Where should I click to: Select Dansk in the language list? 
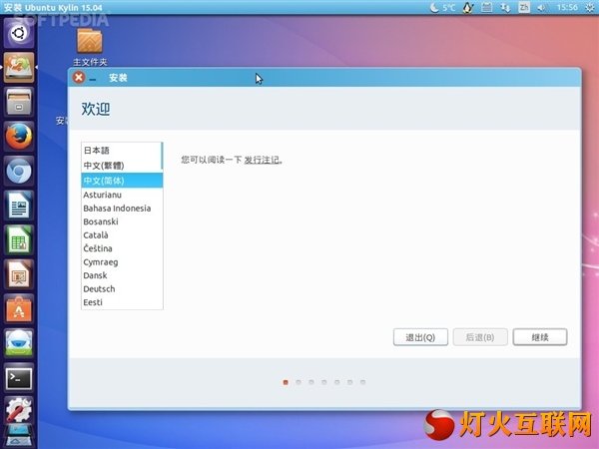tap(122, 275)
